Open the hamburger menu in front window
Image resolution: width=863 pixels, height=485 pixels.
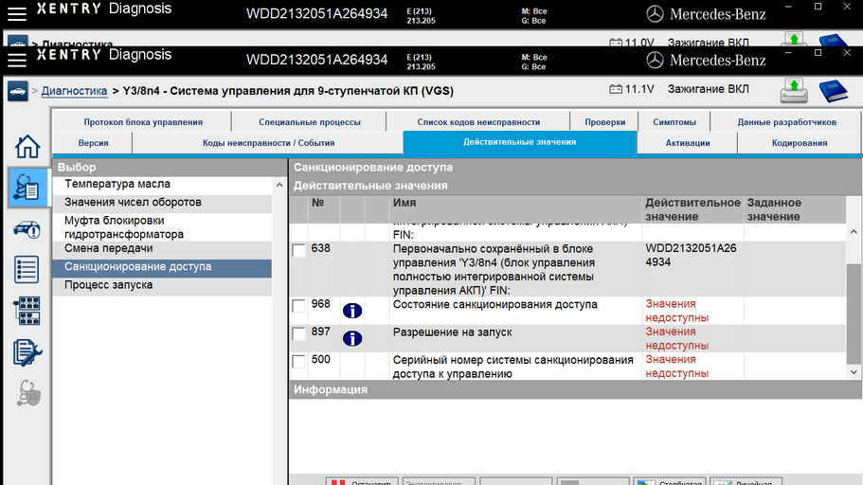coord(17,60)
